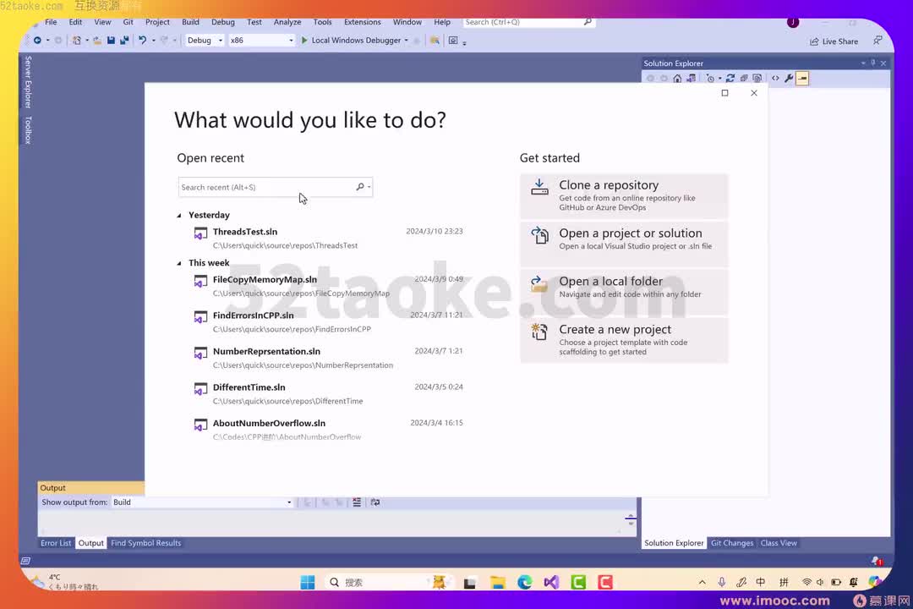The image size is (913, 609).
Task: Click the Find in Files toolbar icon
Action: 435,41
